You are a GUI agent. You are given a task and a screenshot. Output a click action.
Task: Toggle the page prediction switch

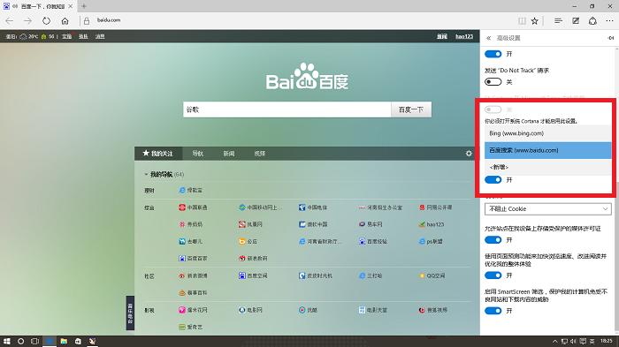coord(493,275)
